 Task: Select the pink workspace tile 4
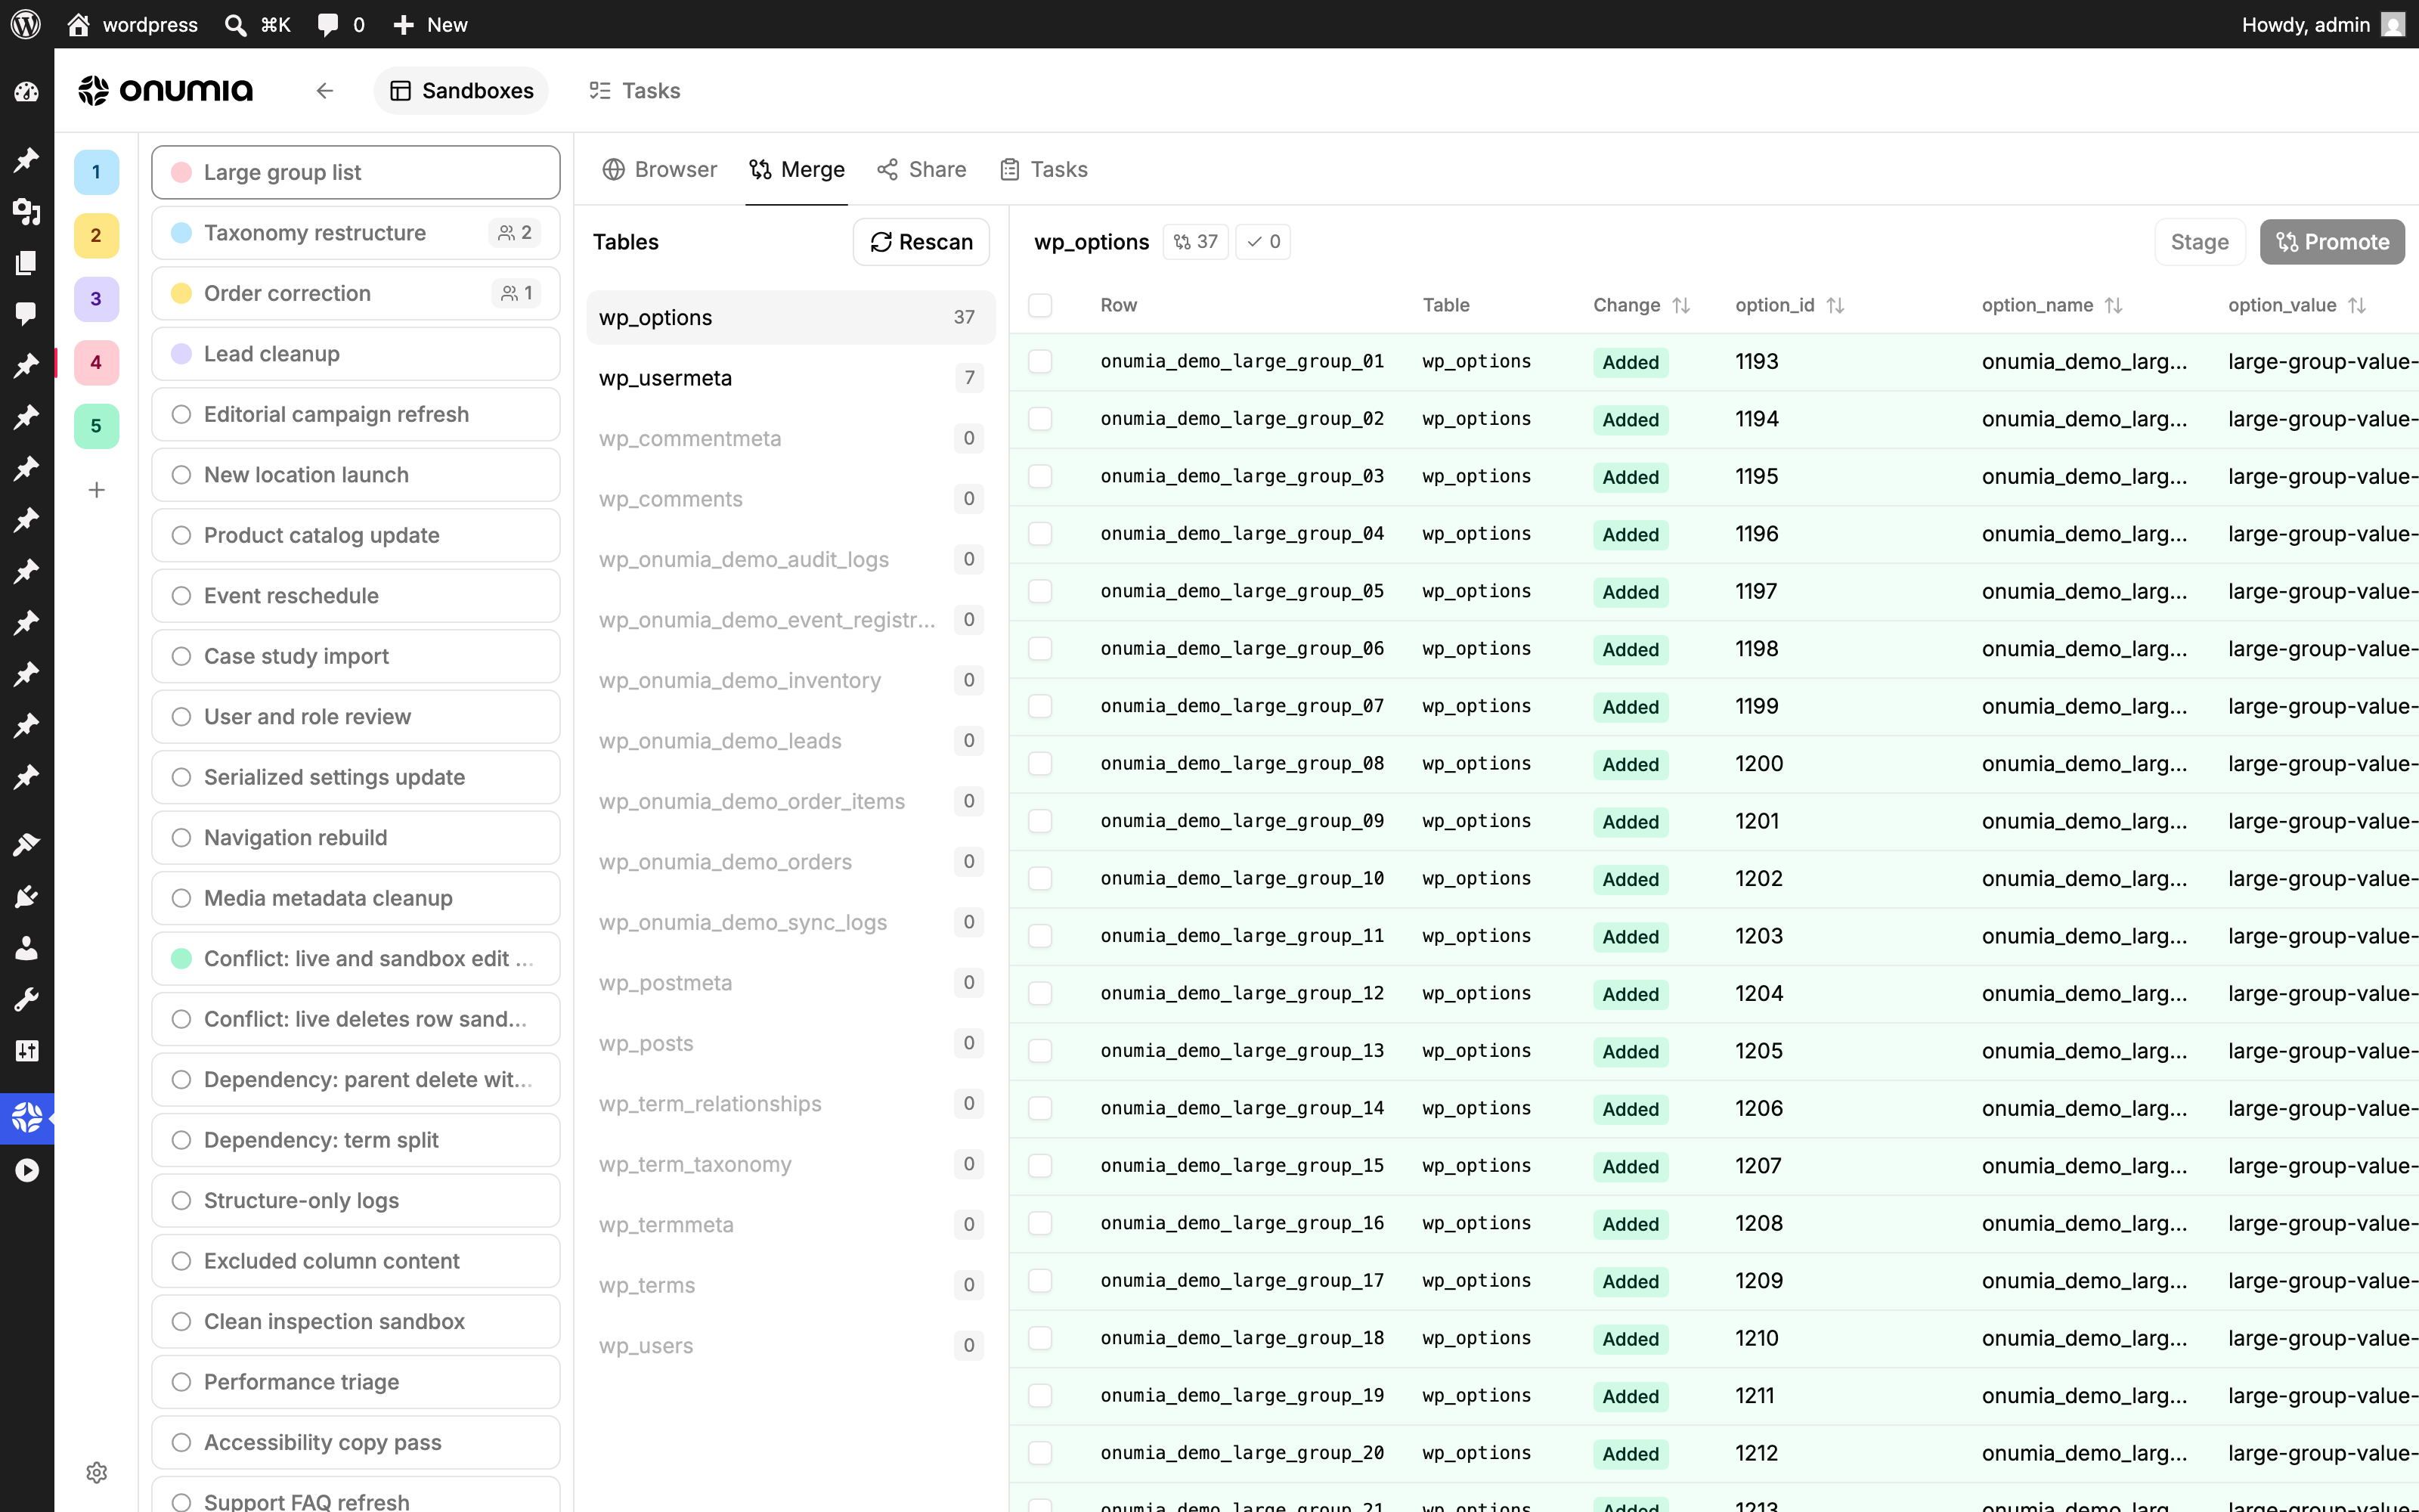[96, 362]
